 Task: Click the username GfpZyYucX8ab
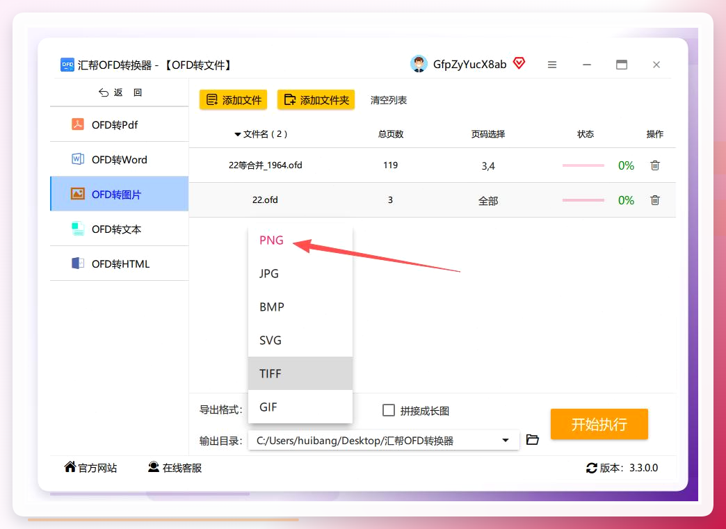pos(469,65)
